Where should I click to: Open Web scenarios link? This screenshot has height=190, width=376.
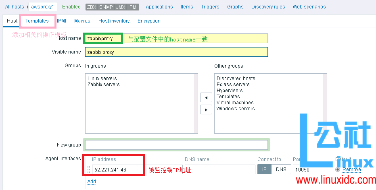coord(309,7)
